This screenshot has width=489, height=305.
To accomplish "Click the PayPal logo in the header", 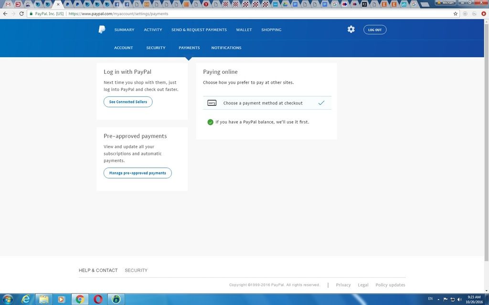I will click(x=102, y=30).
